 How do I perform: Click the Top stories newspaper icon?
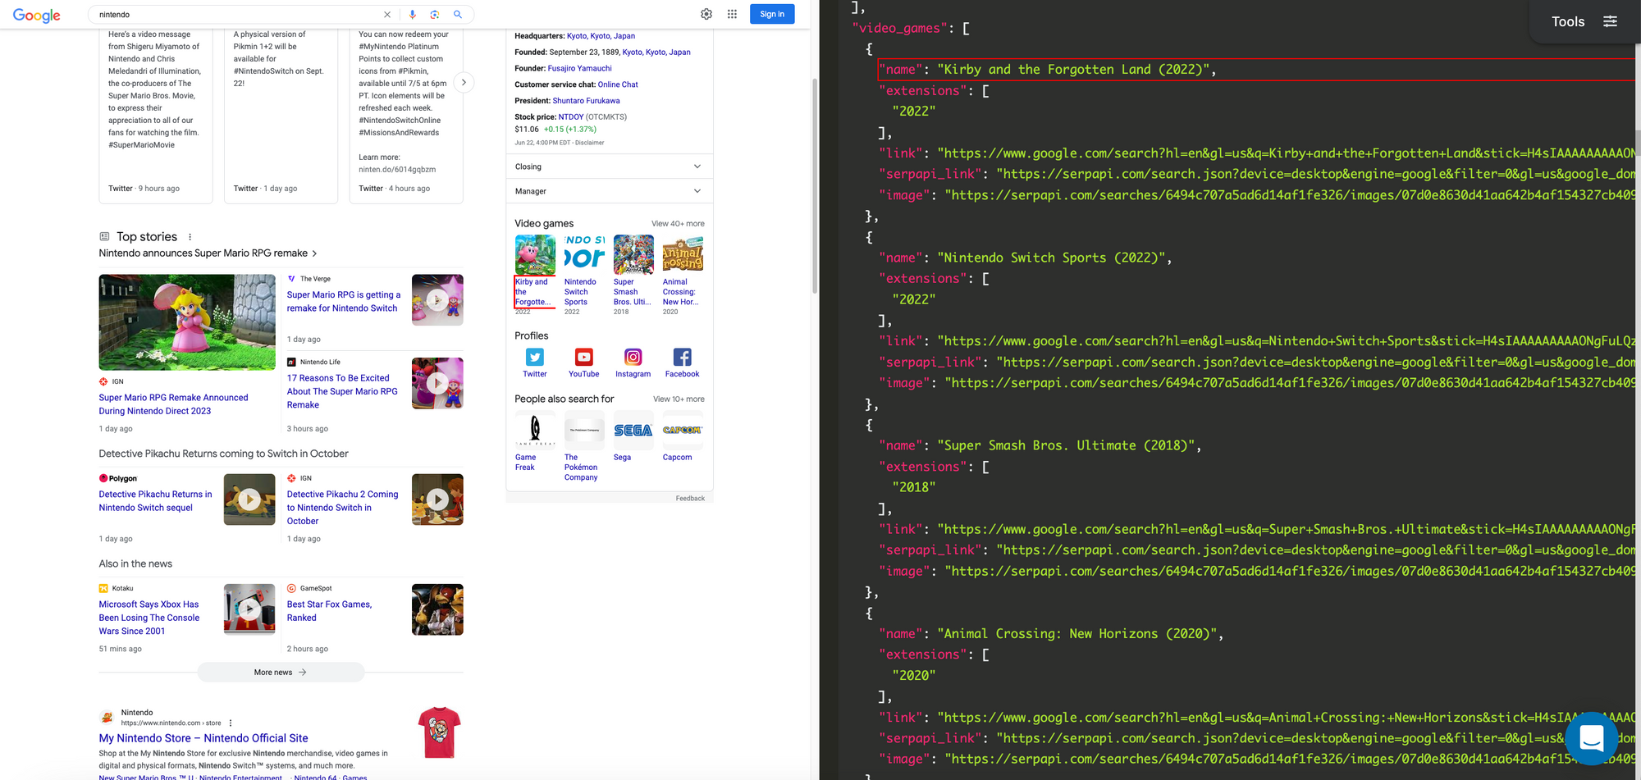click(x=104, y=237)
